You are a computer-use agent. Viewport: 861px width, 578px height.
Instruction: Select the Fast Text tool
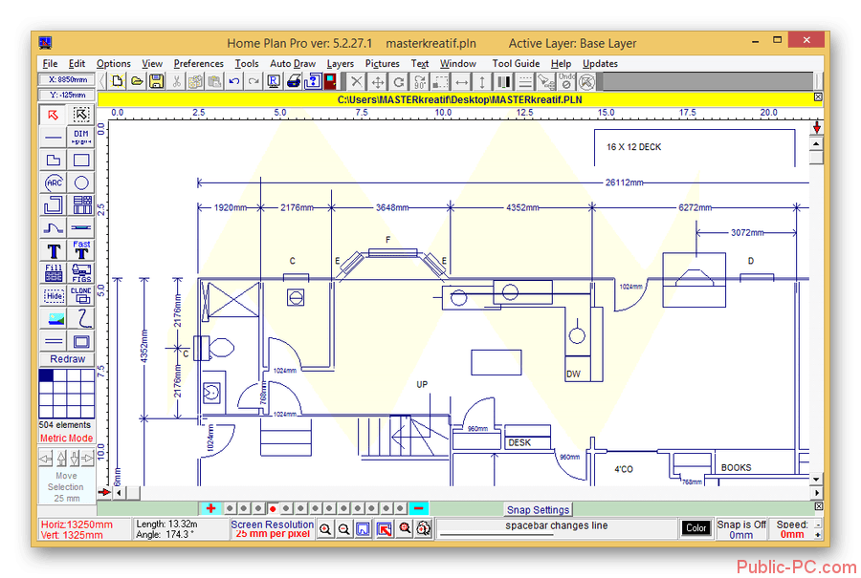(x=81, y=250)
